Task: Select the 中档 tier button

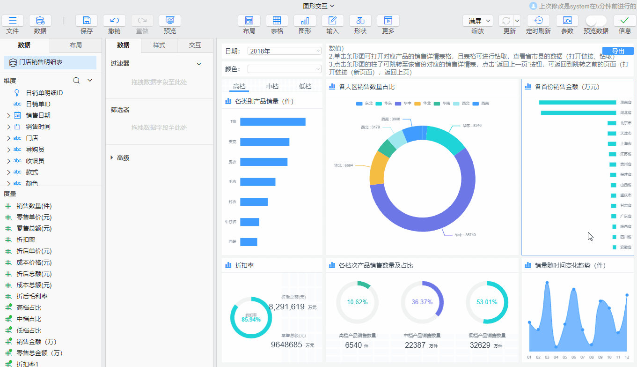Action: [272, 86]
